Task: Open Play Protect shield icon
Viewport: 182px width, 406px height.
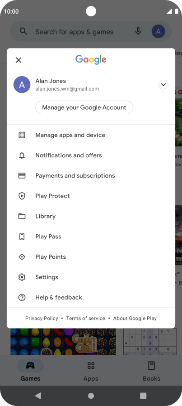Action: [x=22, y=196]
